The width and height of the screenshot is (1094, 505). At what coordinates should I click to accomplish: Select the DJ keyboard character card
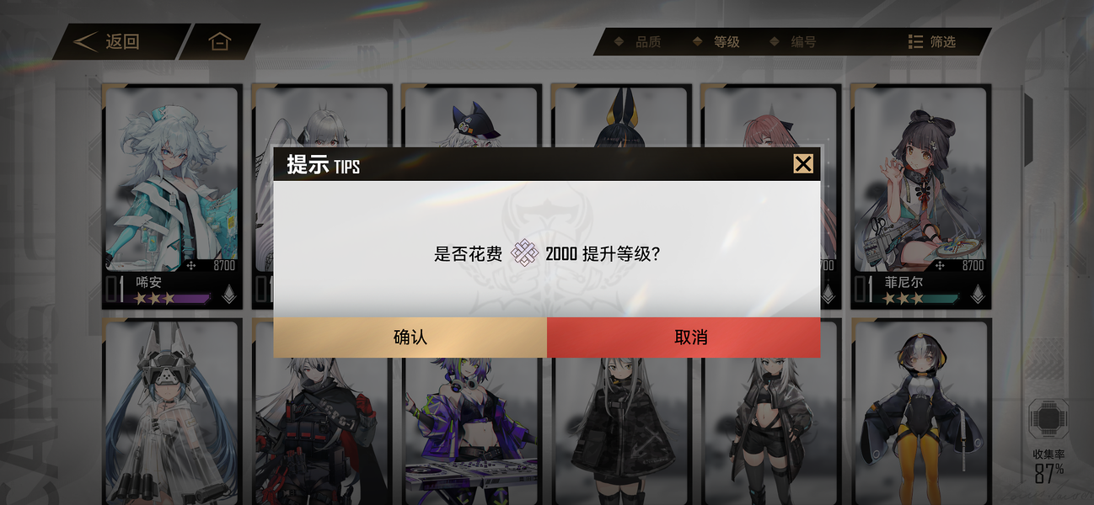click(x=470, y=412)
